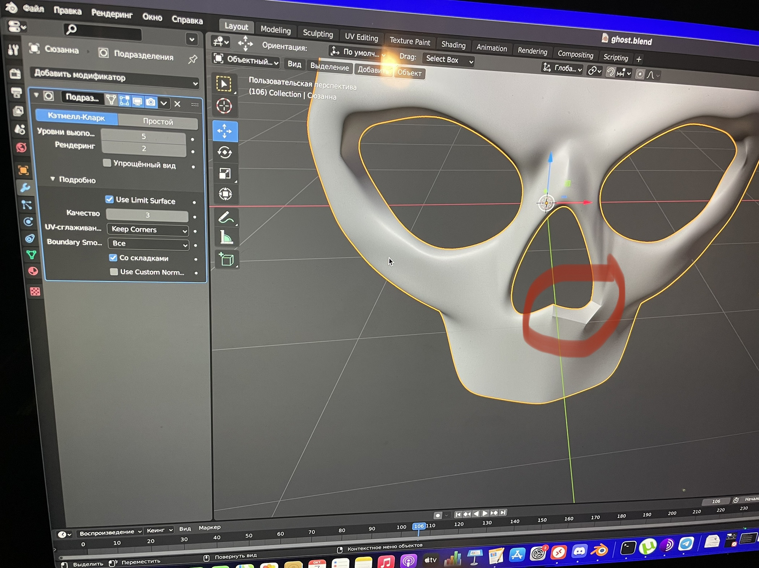This screenshot has height=568, width=759.
Task: Toggle modifier render camera icon
Action: point(151,102)
